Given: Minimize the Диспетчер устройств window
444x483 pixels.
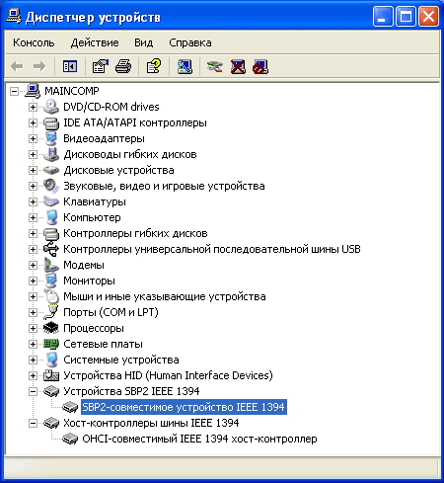Looking at the screenshot, I should (x=383, y=16).
